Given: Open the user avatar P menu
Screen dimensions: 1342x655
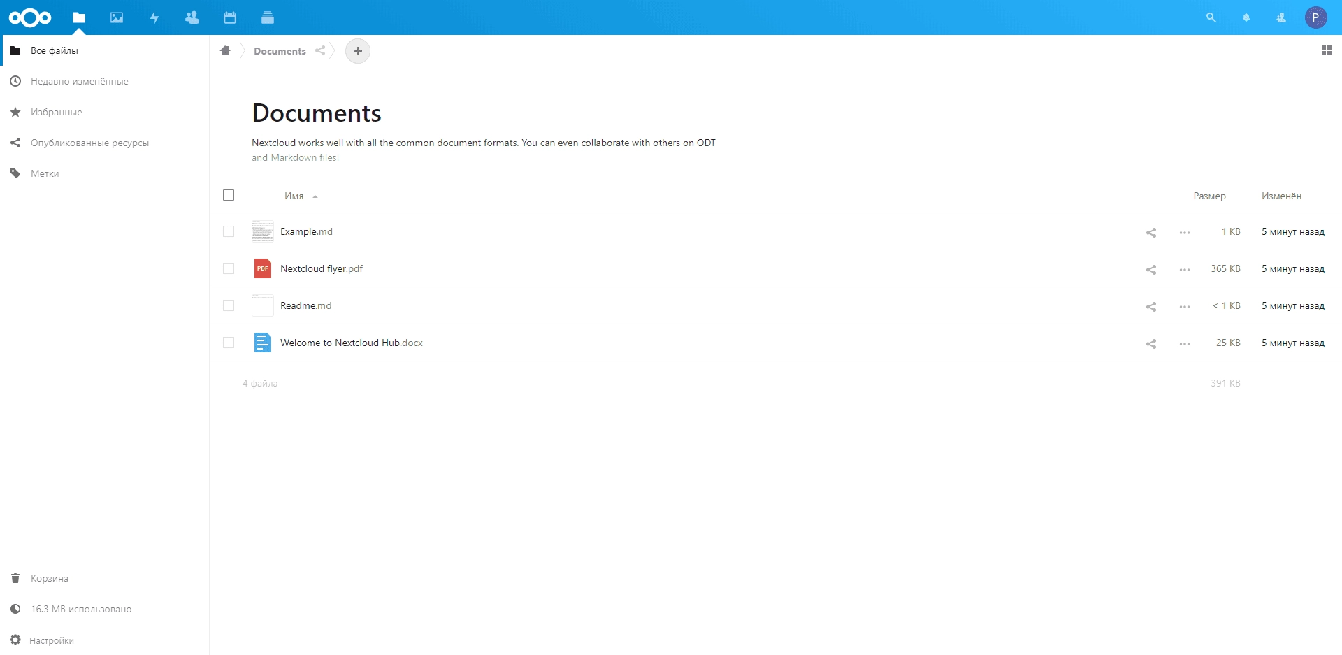Looking at the screenshot, I should (x=1315, y=17).
